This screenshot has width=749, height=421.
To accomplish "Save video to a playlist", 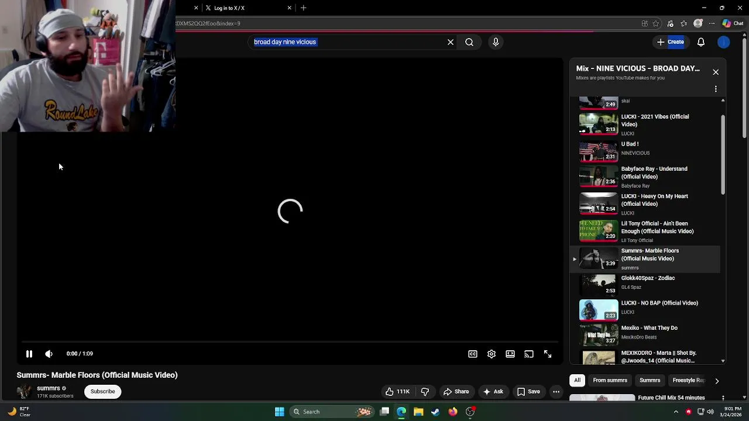I will pos(528,392).
